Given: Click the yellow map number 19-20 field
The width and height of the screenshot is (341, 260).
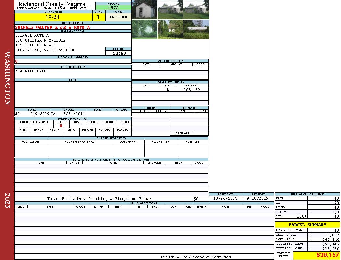Looking at the screenshot, I should tap(53, 17).
